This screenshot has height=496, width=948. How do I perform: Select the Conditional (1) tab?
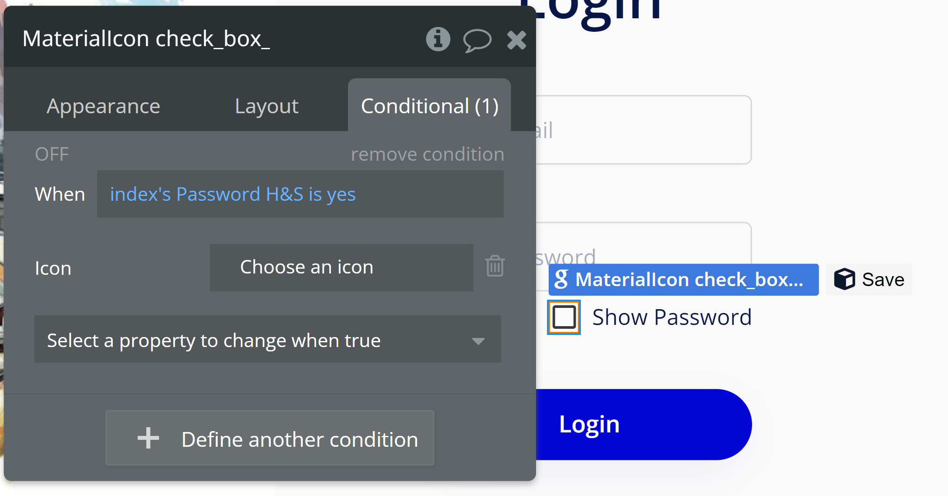pyautogui.click(x=429, y=106)
